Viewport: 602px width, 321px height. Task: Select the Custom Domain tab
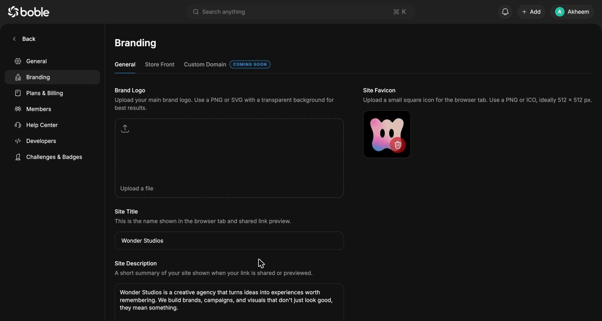pyautogui.click(x=205, y=64)
